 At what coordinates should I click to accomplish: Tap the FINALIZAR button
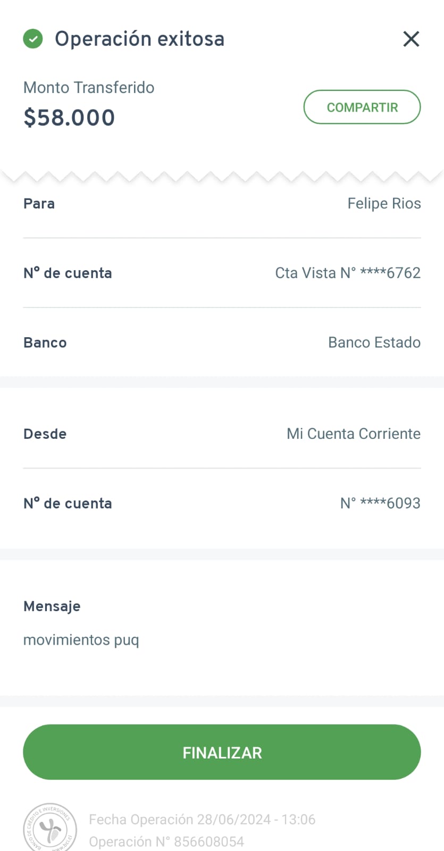[x=222, y=752]
